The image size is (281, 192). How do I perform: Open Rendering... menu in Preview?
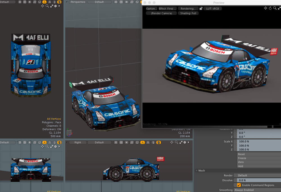coord(188,9)
